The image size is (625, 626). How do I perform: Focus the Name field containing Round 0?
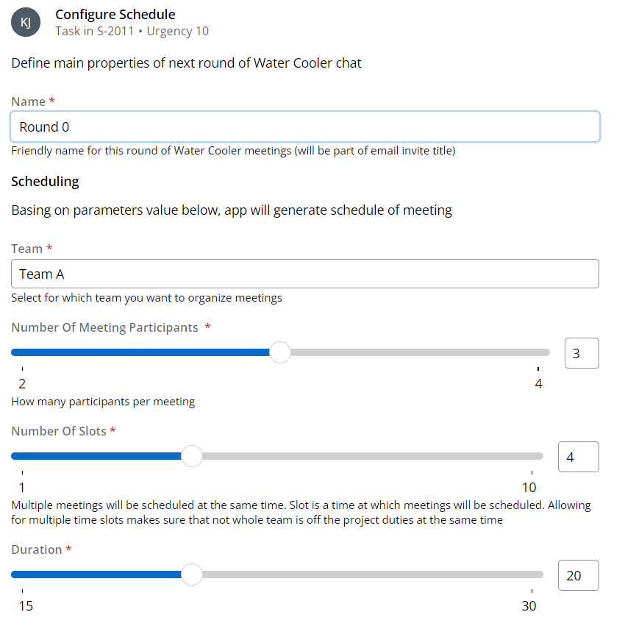[x=305, y=127]
